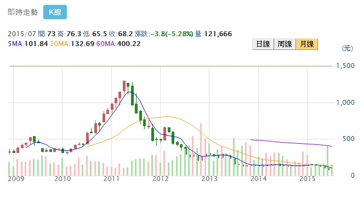Click the 500 y-axis label
This screenshot has width=364, height=203.
pyautogui.click(x=349, y=139)
